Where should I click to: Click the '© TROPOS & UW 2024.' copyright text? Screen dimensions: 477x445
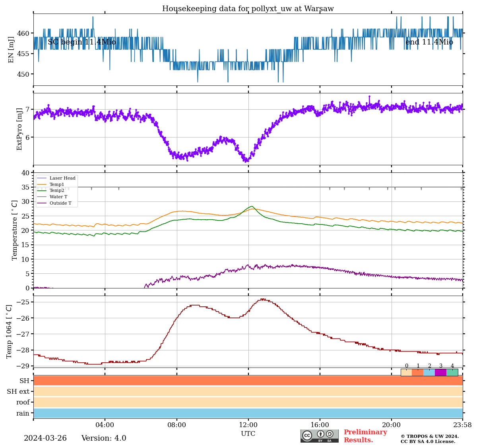click(430, 436)
